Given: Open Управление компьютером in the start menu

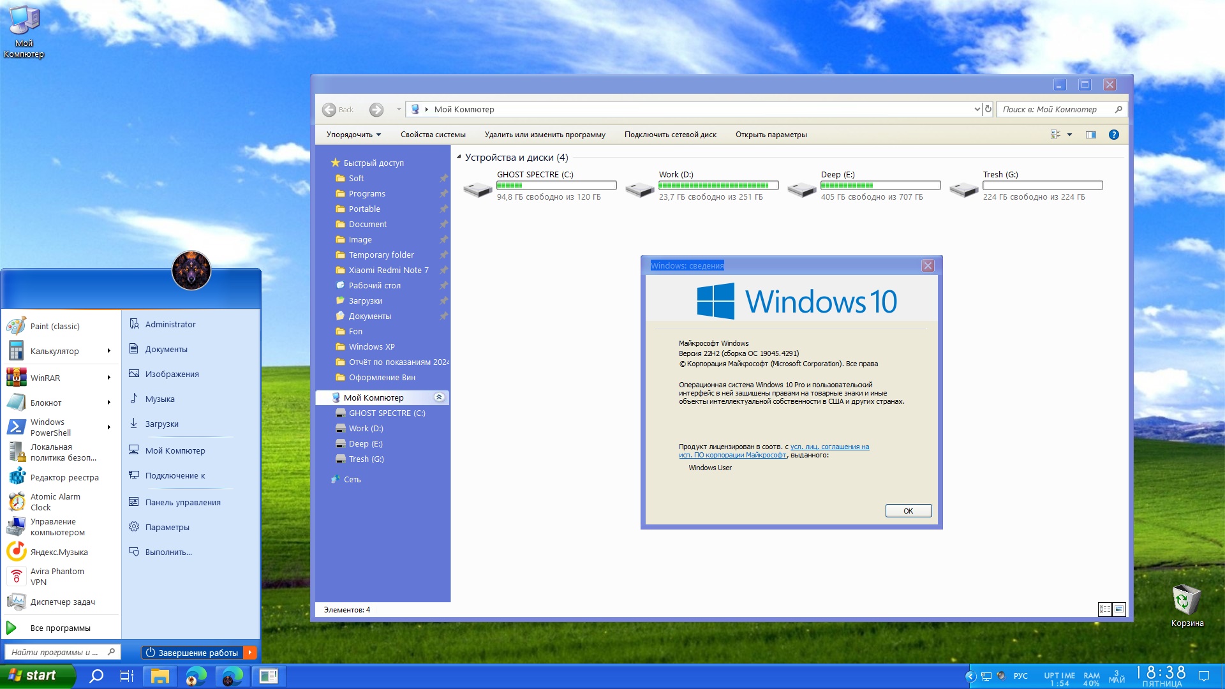Looking at the screenshot, I should 61,527.
